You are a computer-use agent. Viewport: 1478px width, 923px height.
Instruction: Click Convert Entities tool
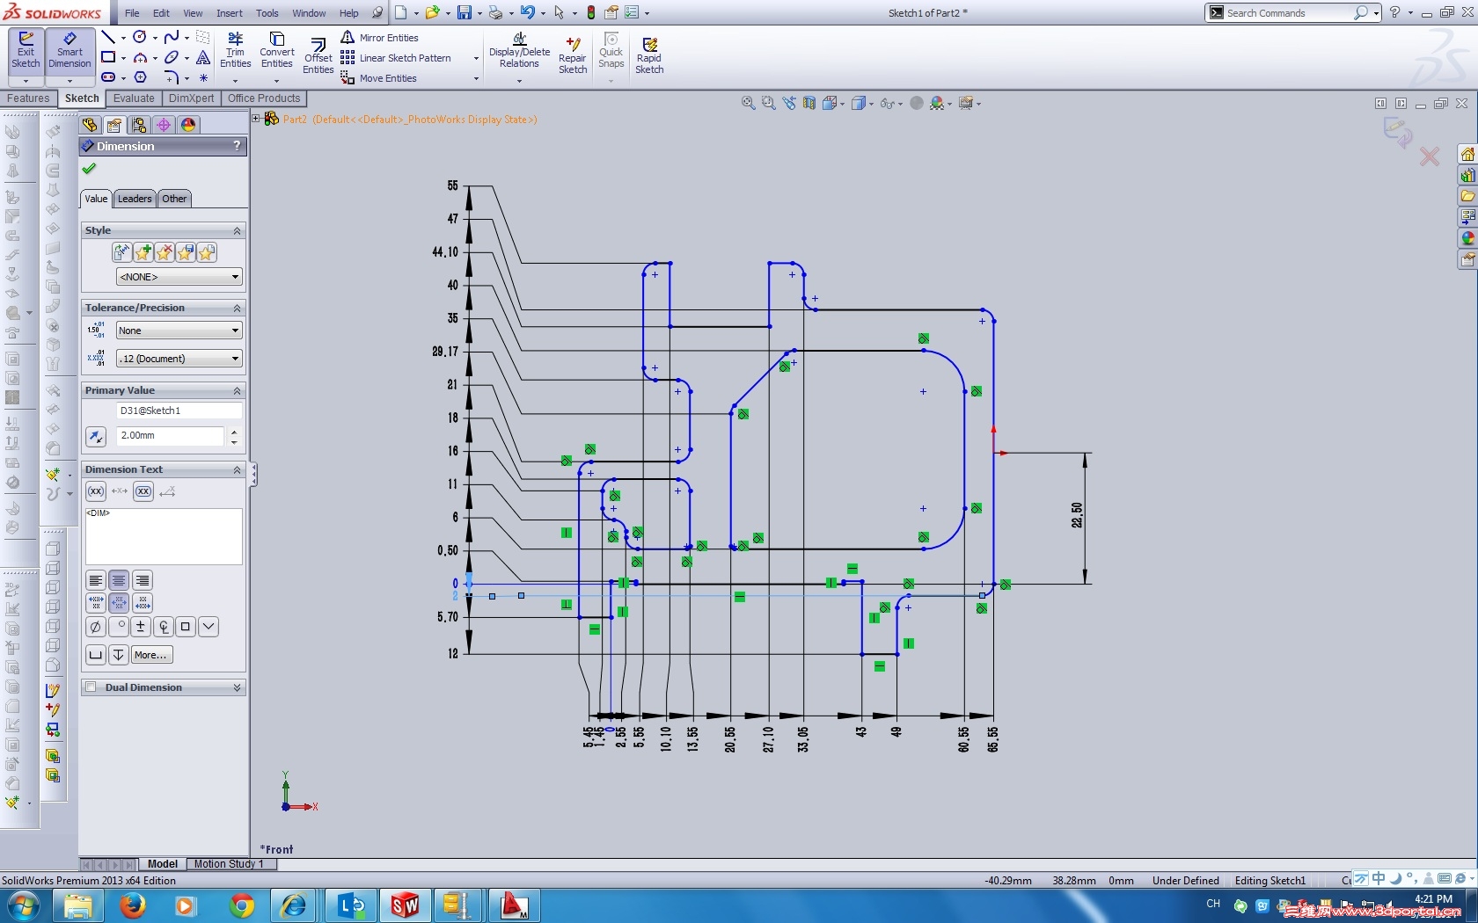coord(277,51)
